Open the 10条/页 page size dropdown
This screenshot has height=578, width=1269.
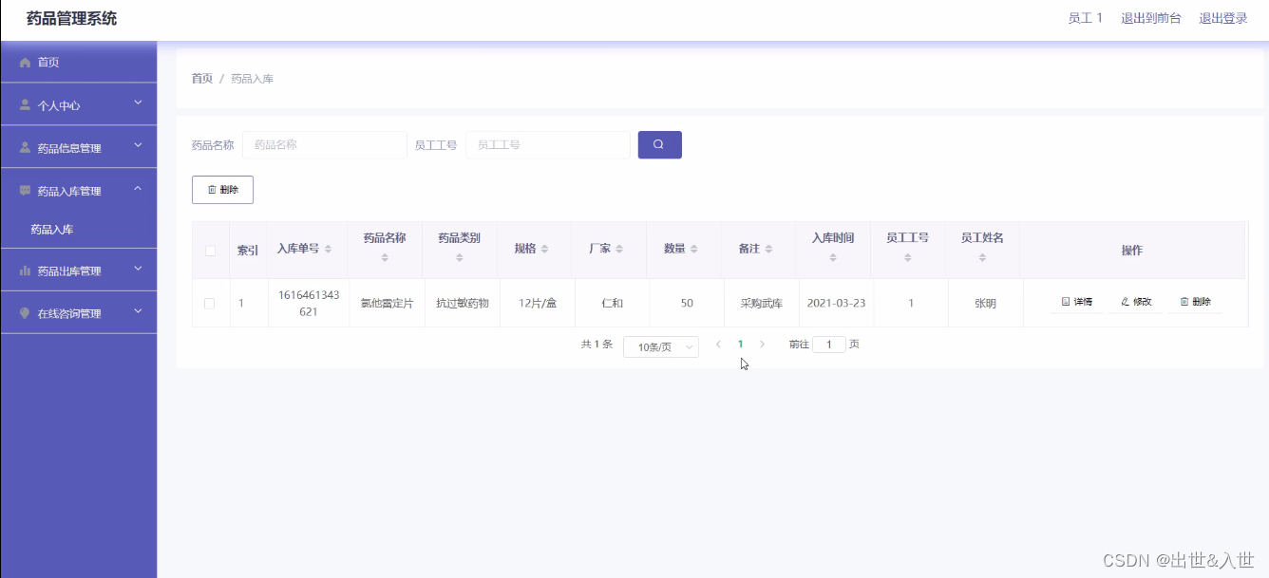pos(661,346)
